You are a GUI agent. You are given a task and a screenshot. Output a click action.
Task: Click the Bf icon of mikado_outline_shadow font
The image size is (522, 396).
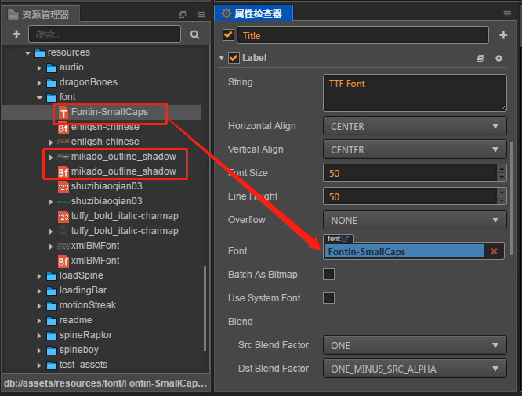[63, 172]
